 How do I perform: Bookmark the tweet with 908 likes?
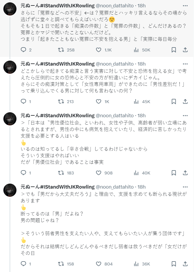pos(174,173)
